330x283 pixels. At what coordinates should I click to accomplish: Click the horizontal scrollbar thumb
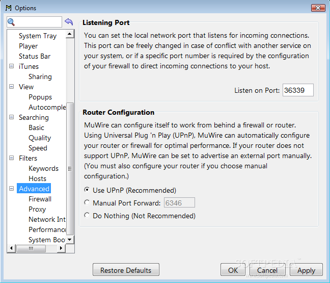[31, 248]
